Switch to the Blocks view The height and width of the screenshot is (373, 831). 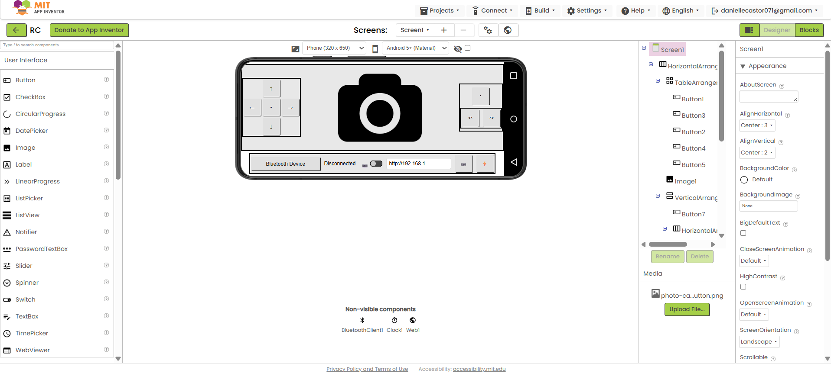click(x=809, y=30)
